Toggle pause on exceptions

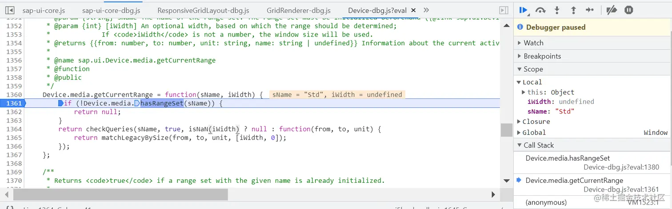pyautogui.click(x=628, y=10)
